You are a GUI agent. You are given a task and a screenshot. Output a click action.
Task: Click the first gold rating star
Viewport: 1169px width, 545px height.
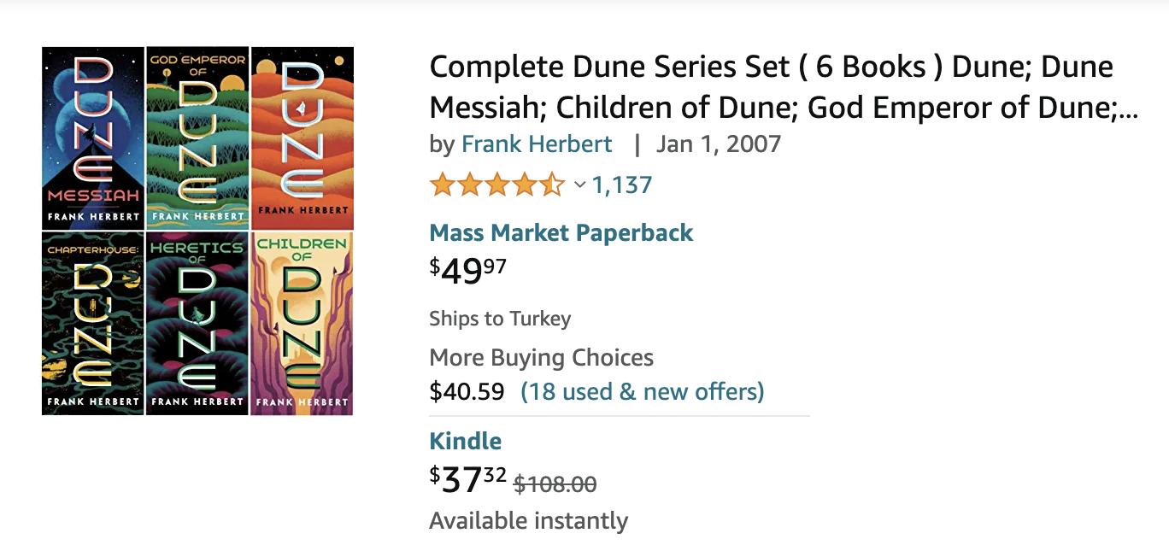click(442, 185)
